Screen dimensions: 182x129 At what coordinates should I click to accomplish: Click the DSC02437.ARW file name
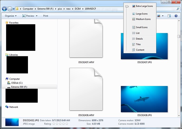(x=86, y=62)
